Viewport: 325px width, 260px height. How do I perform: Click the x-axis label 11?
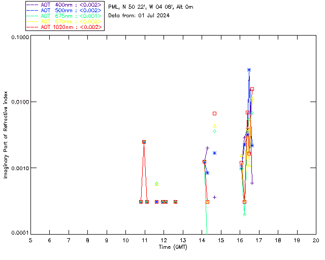(x=145, y=240)
